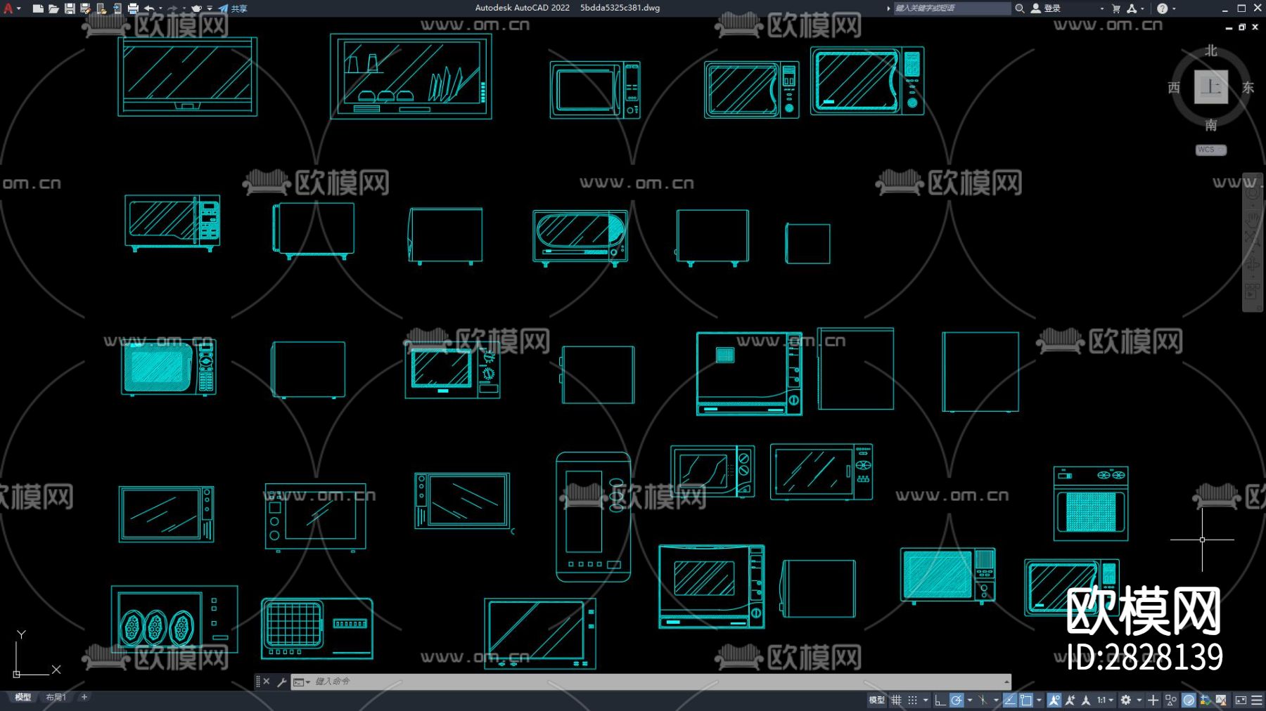1266x711 pixels.
Task: Open recent commands dropdown in command line
Action: (301, 681)
